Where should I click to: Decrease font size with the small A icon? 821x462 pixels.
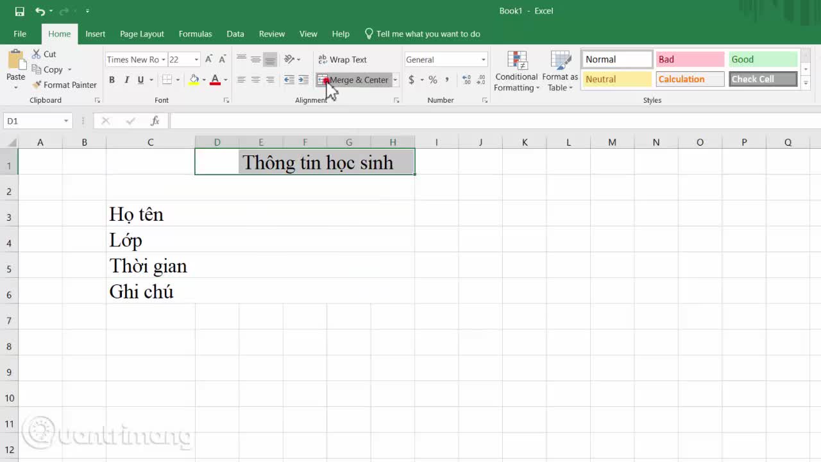223,59
